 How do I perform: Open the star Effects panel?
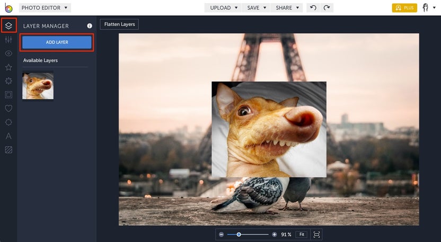[8, 67]
